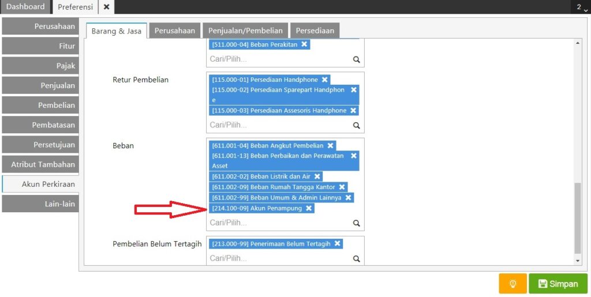Switch to the Dashboard tab

[25, 7]
